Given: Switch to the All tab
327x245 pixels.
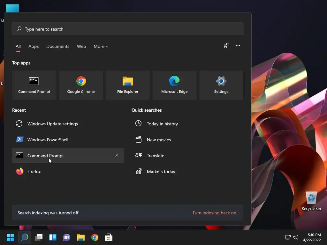Looking at the screenshot, I should (18, 46).
